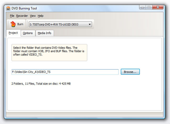Open the Recorder menu
Image resolution: width=170 pixels, height=124 pixels.
(x=22, y=16)
